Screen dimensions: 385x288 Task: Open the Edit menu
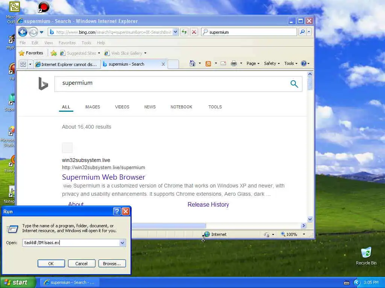tap(35, 43)
